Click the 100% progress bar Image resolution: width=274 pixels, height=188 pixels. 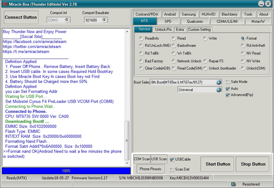[x=66, y=171]
